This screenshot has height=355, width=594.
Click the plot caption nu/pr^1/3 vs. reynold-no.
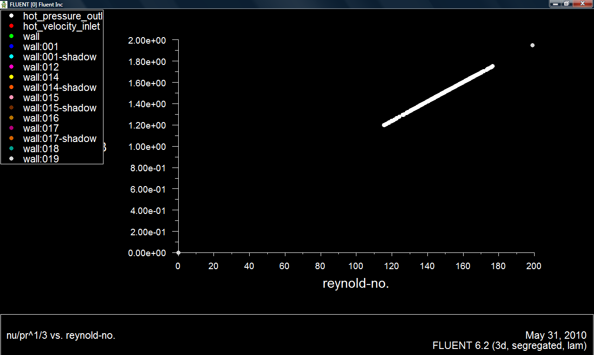(61, 336)
